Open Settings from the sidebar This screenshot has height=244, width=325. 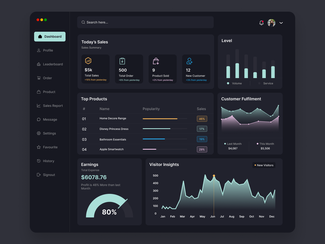[x=49, y=133]
